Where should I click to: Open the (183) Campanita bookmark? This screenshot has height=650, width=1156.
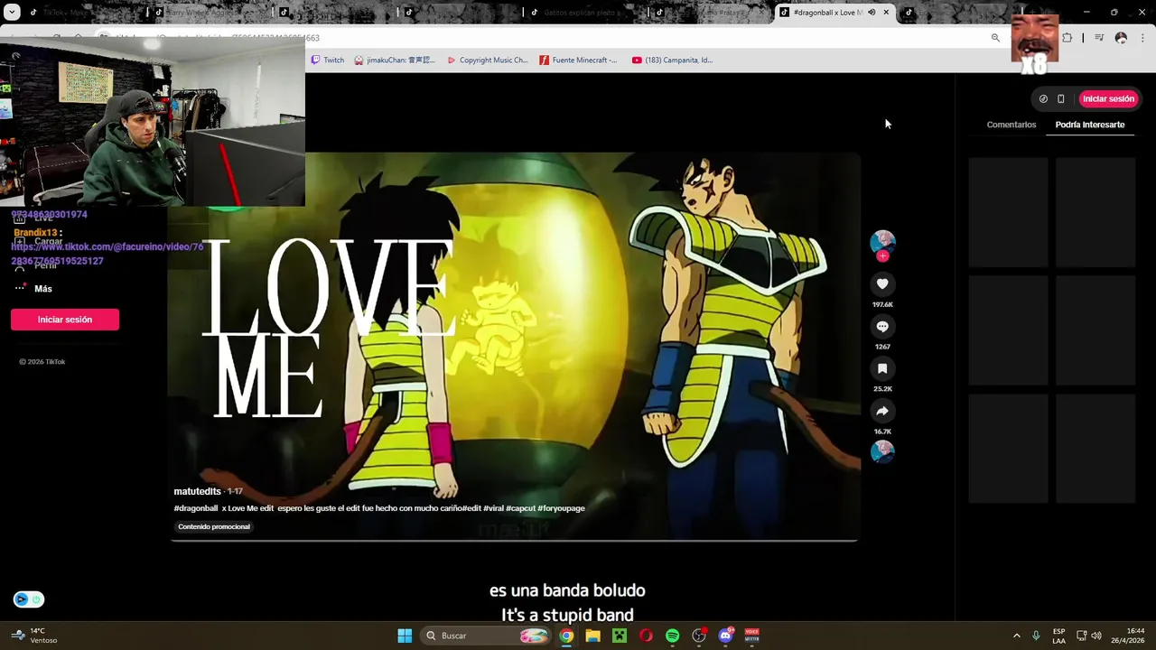(672, 60)
